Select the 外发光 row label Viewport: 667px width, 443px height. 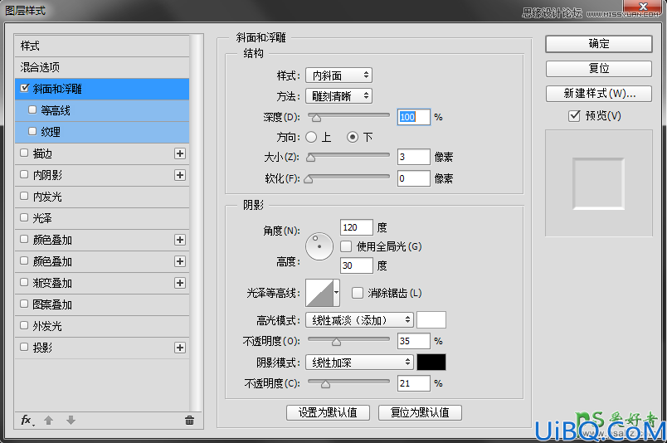pos(47,326)
